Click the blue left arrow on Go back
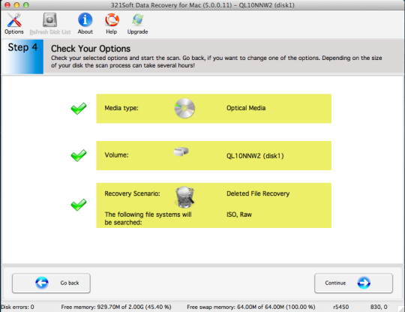Screen dimensions: 405x312 [42, 283]
